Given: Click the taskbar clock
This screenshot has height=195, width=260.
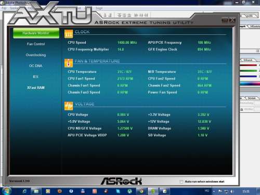Looking at the screenshot, I should click(x=246, y=191).
